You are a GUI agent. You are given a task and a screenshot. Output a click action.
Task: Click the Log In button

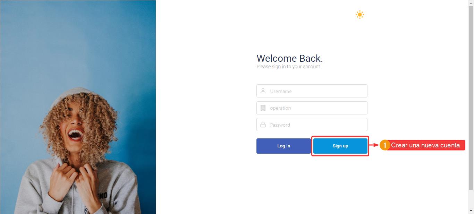(283, 146)
